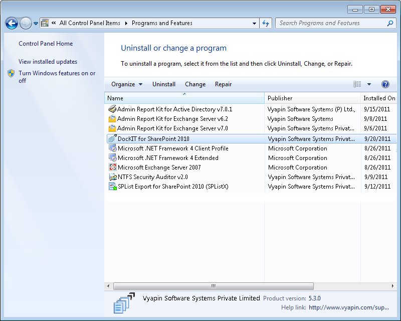
Task: Open address bar history dropdown arrow
Action: [x=254, y=23]
